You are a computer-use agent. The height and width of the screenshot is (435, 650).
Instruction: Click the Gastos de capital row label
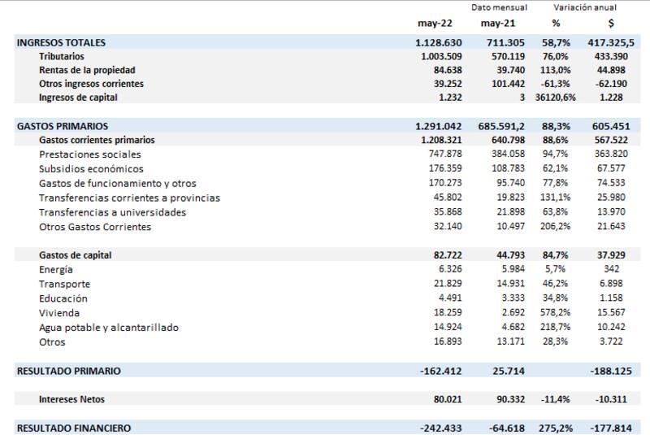(76, 254)
